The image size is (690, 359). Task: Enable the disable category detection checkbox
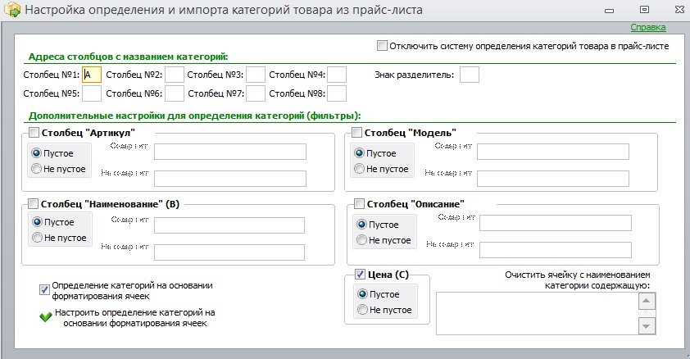coord(382,45)
